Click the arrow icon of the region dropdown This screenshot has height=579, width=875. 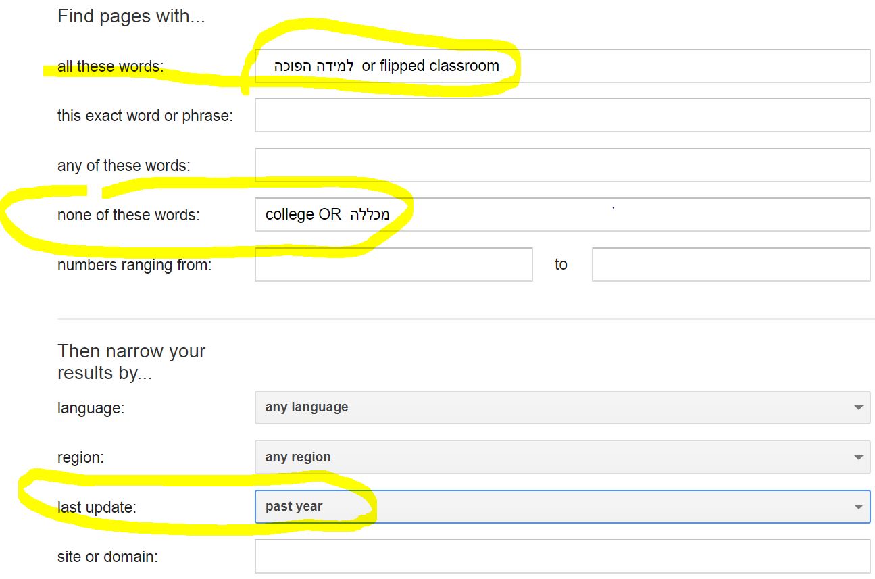858,458
